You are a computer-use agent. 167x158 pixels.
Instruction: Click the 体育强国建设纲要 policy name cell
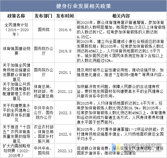16,51
